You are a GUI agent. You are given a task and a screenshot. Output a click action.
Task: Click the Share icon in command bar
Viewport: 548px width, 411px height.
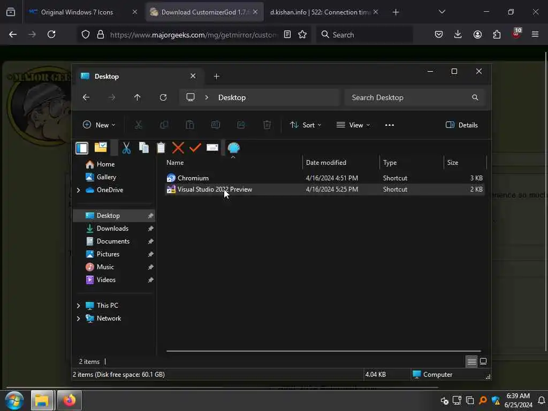click(x=241, y=125)
